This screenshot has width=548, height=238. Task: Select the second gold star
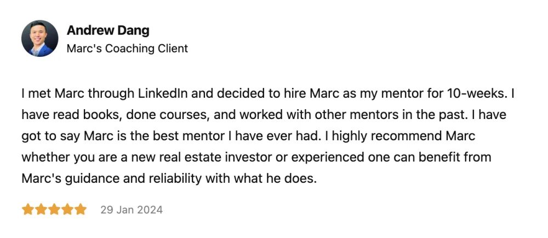(41, 210)
